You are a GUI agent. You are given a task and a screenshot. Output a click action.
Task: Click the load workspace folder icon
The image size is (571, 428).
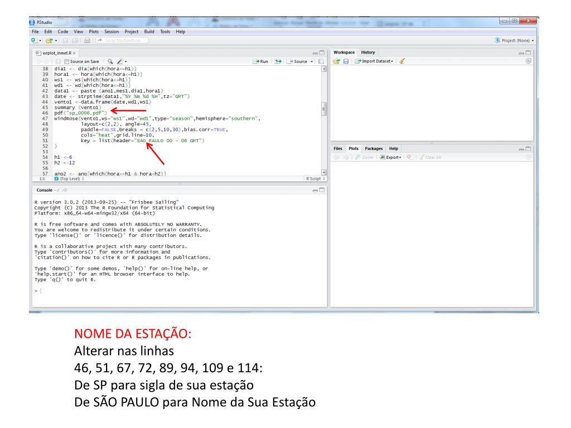[336, 61]
